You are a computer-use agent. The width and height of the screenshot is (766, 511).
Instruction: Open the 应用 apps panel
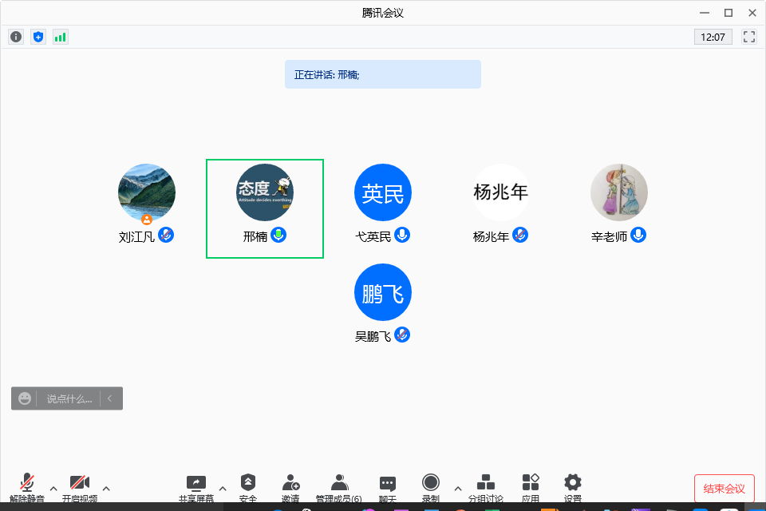point(531,485)
